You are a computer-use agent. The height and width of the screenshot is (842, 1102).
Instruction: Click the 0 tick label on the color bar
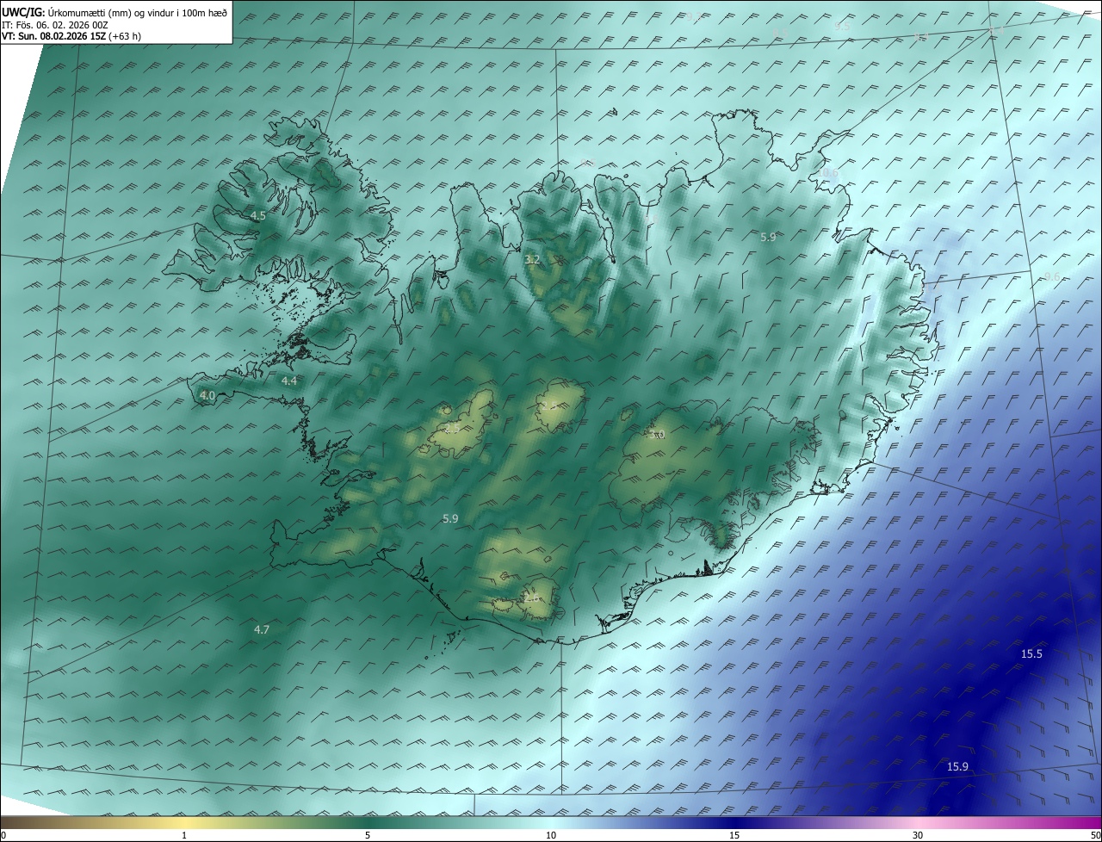pyautogui.click(x=3, y=835)
